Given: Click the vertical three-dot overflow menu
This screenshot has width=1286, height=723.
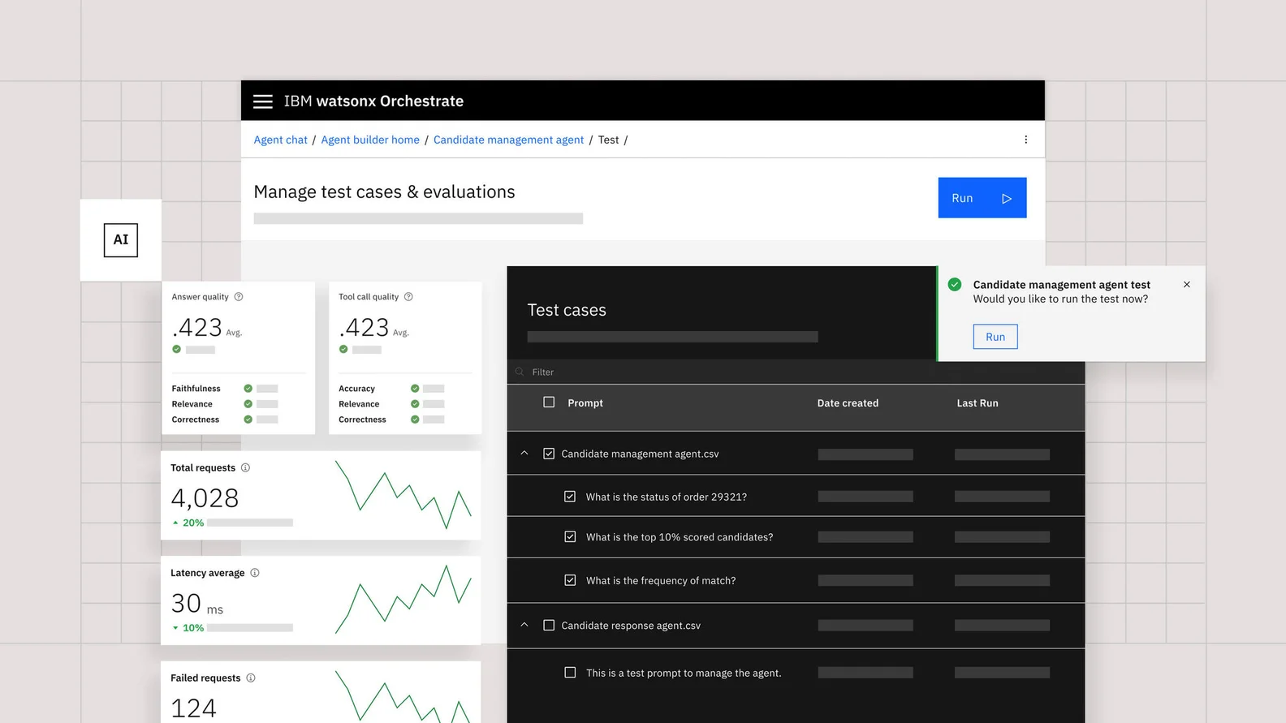Looking at the screenshot, I should (1025, 140).
